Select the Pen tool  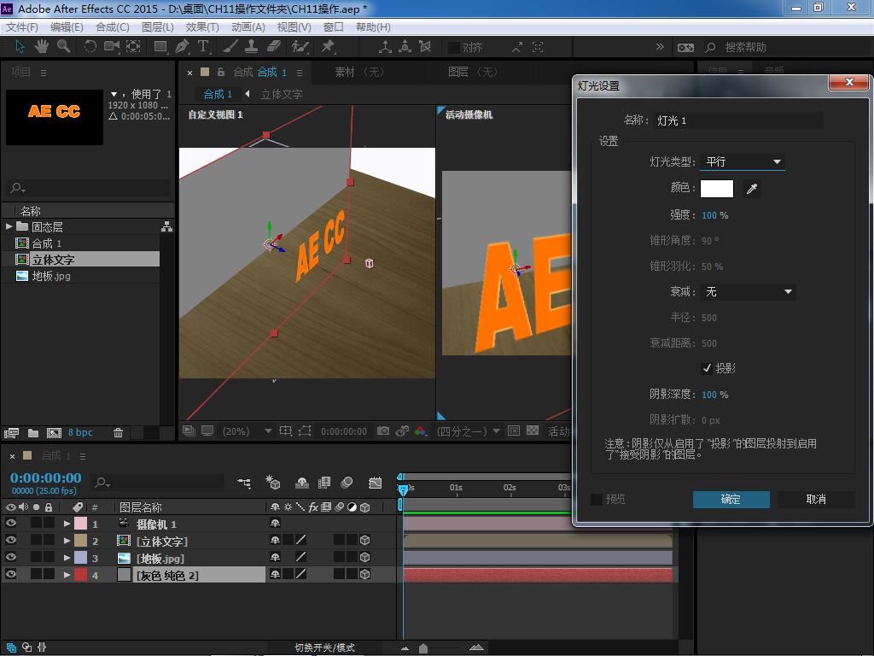[x=182, y=47]
